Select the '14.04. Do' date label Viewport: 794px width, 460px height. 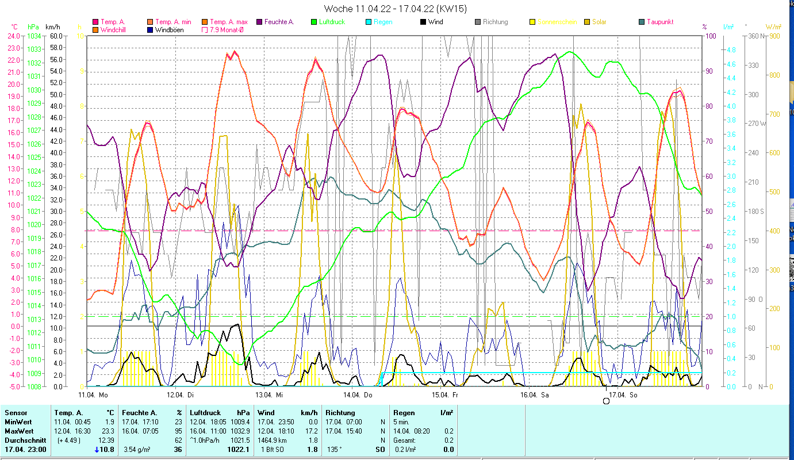(358, 395)
